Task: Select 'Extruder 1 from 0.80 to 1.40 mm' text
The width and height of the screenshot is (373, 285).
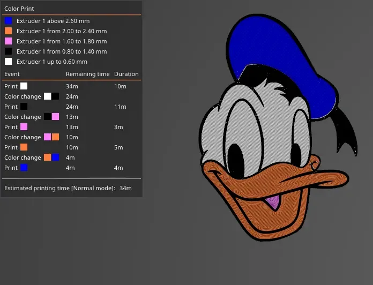Action: (62, 51)
